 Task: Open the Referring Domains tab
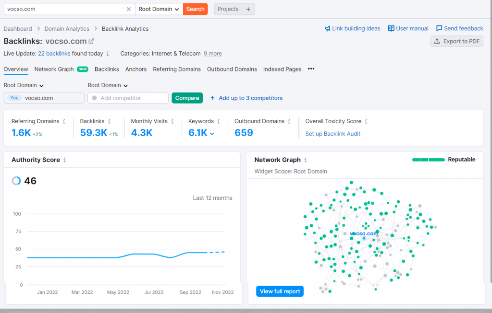177,69
